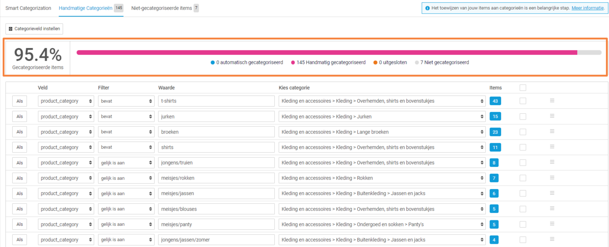Screen dimensions: 609x247
Task: Open category dropdown showing Lange broeken
Action: pos(382,132)
